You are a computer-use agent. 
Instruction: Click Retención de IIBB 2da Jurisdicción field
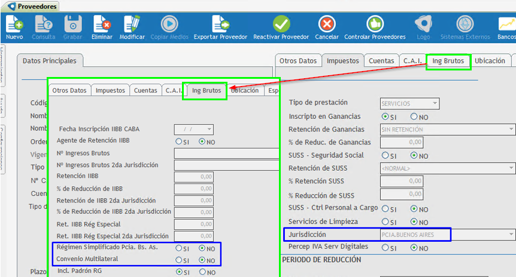point(194,201)
